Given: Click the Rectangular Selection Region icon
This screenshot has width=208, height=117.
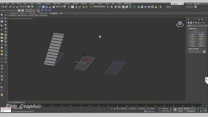Looking at the screenshot, I should [36, 7].
